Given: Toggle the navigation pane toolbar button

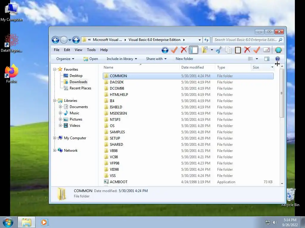Looking at the screenshot, I should [194, 50].
